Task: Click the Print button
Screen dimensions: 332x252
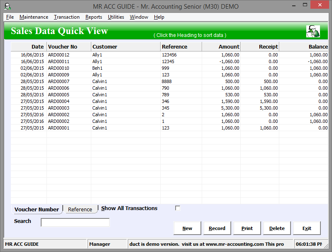Action: pyautogui.click(x=247, y=228)
